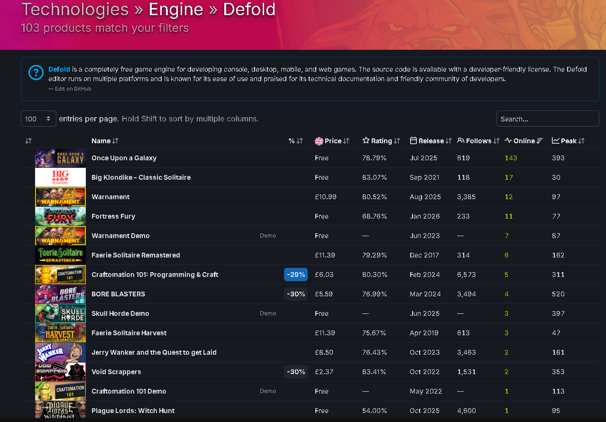Click release date Dec 2017
The width and height of the screenshot is (606, 422).
425,255
